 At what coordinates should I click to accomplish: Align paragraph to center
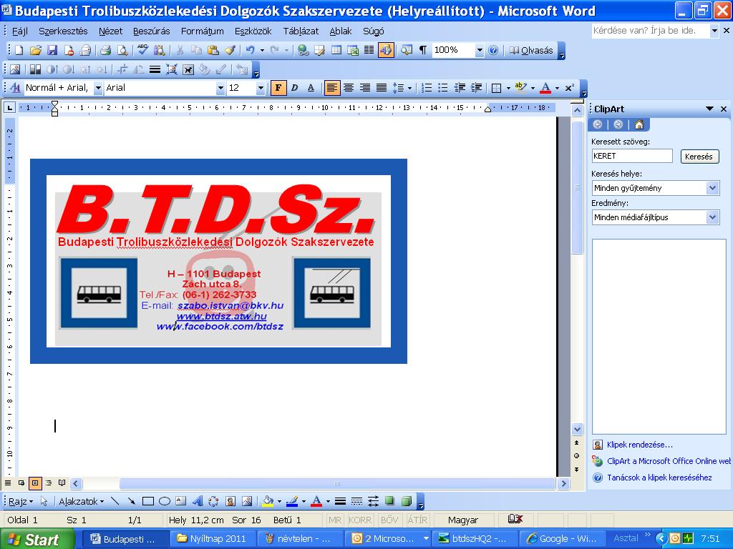tap(349, 88)
